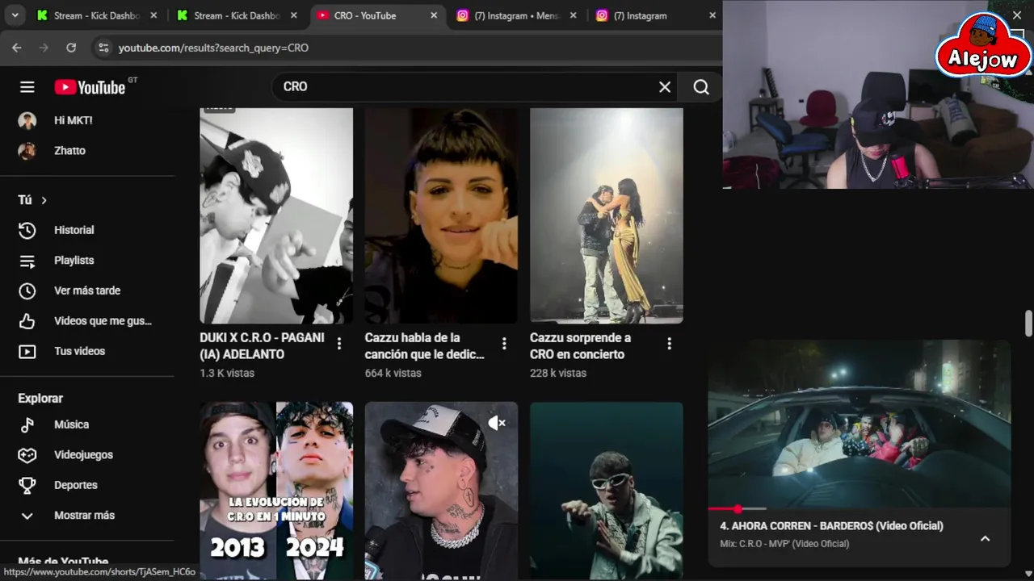Open the Playlists list icon
The image size is (1034, 581).
(x=27, y=261)
